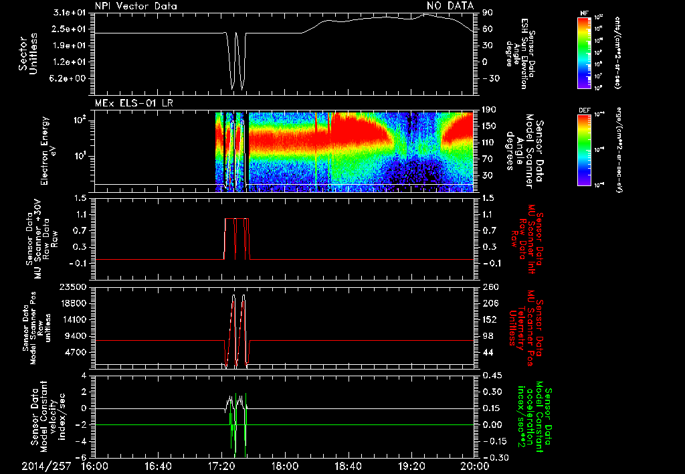Click the '16:40' time tick
This screenshot has height=474, width=685.
(x=158, y=466)
